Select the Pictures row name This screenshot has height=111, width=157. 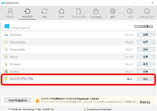pos(15,64)
